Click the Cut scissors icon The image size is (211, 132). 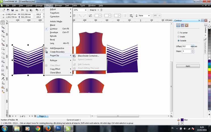click(x=22, y=10)
